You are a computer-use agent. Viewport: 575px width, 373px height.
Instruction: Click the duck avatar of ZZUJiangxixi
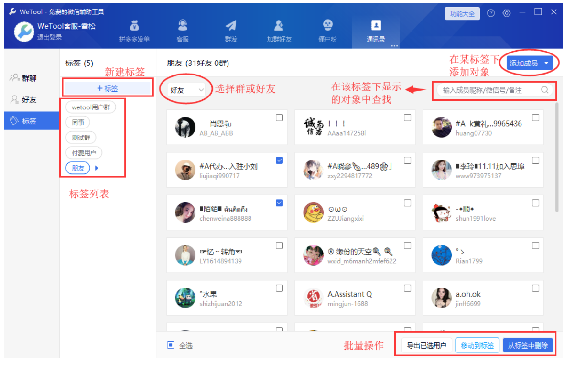(x=314, y=213)
